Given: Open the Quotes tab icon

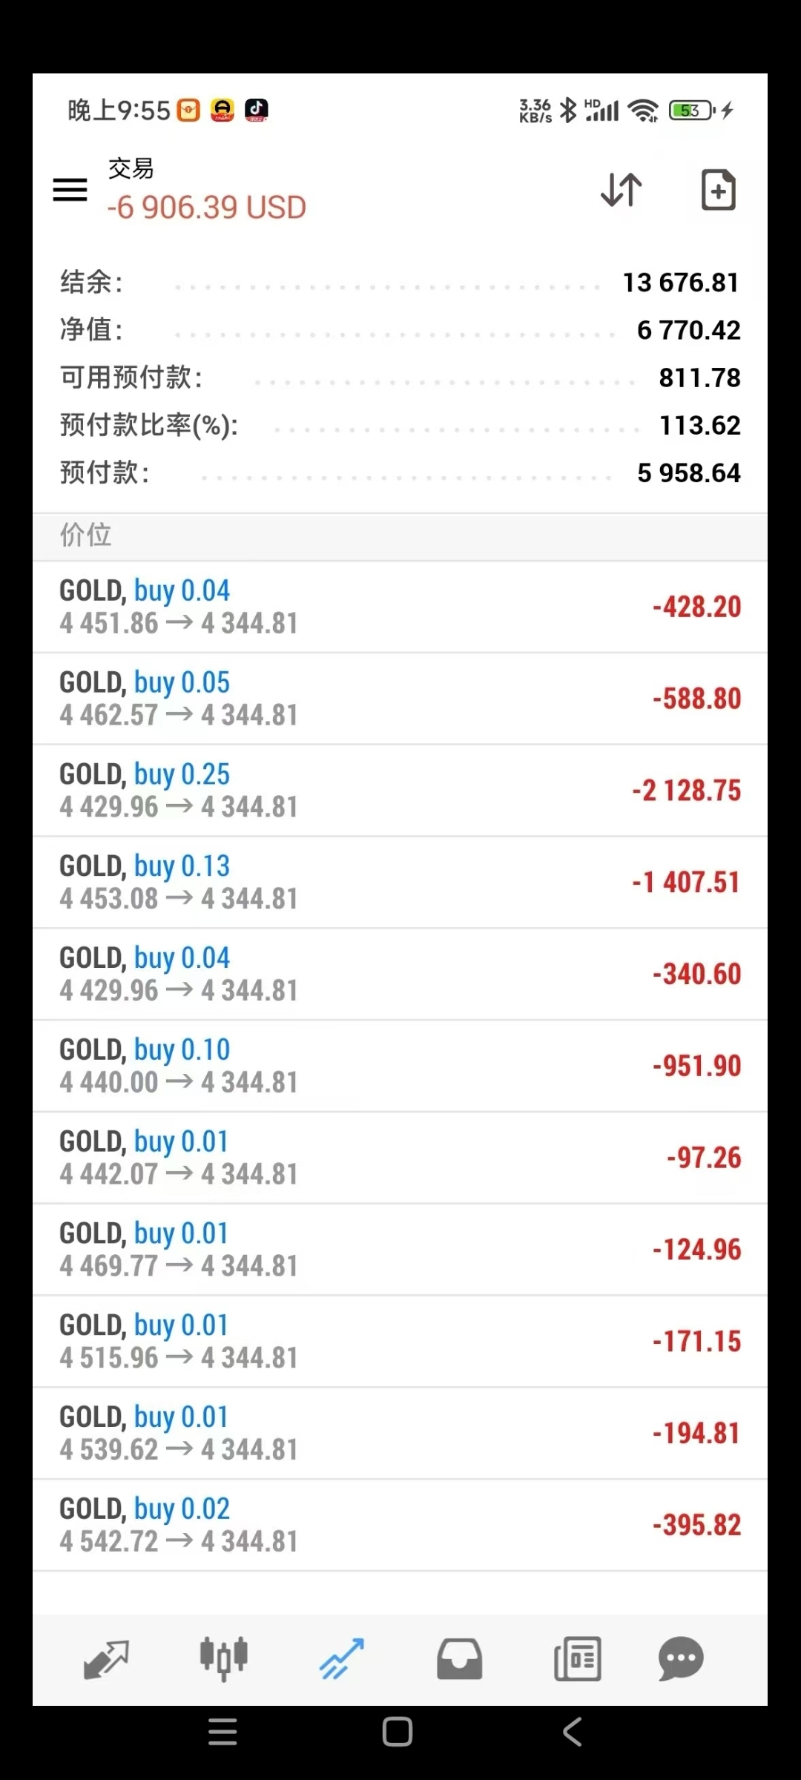Looking at the screenshot, I should (106, 1659).
